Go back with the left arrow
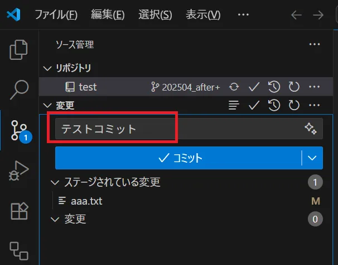The height and width of the screenshot is (265, 338). point(296,15)
